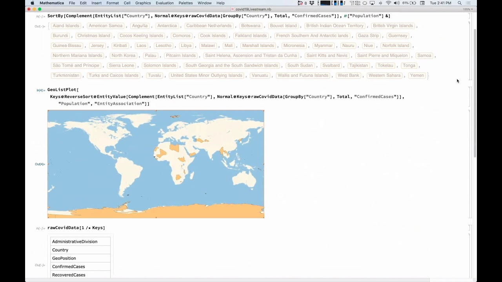This screenshot has width=502, height=282.
Task: Select the Country key row
Action: [80, 250]
